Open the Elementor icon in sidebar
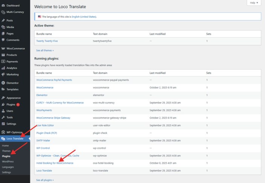The height and width of the screenshot is (183, 265). pos(3,83)
